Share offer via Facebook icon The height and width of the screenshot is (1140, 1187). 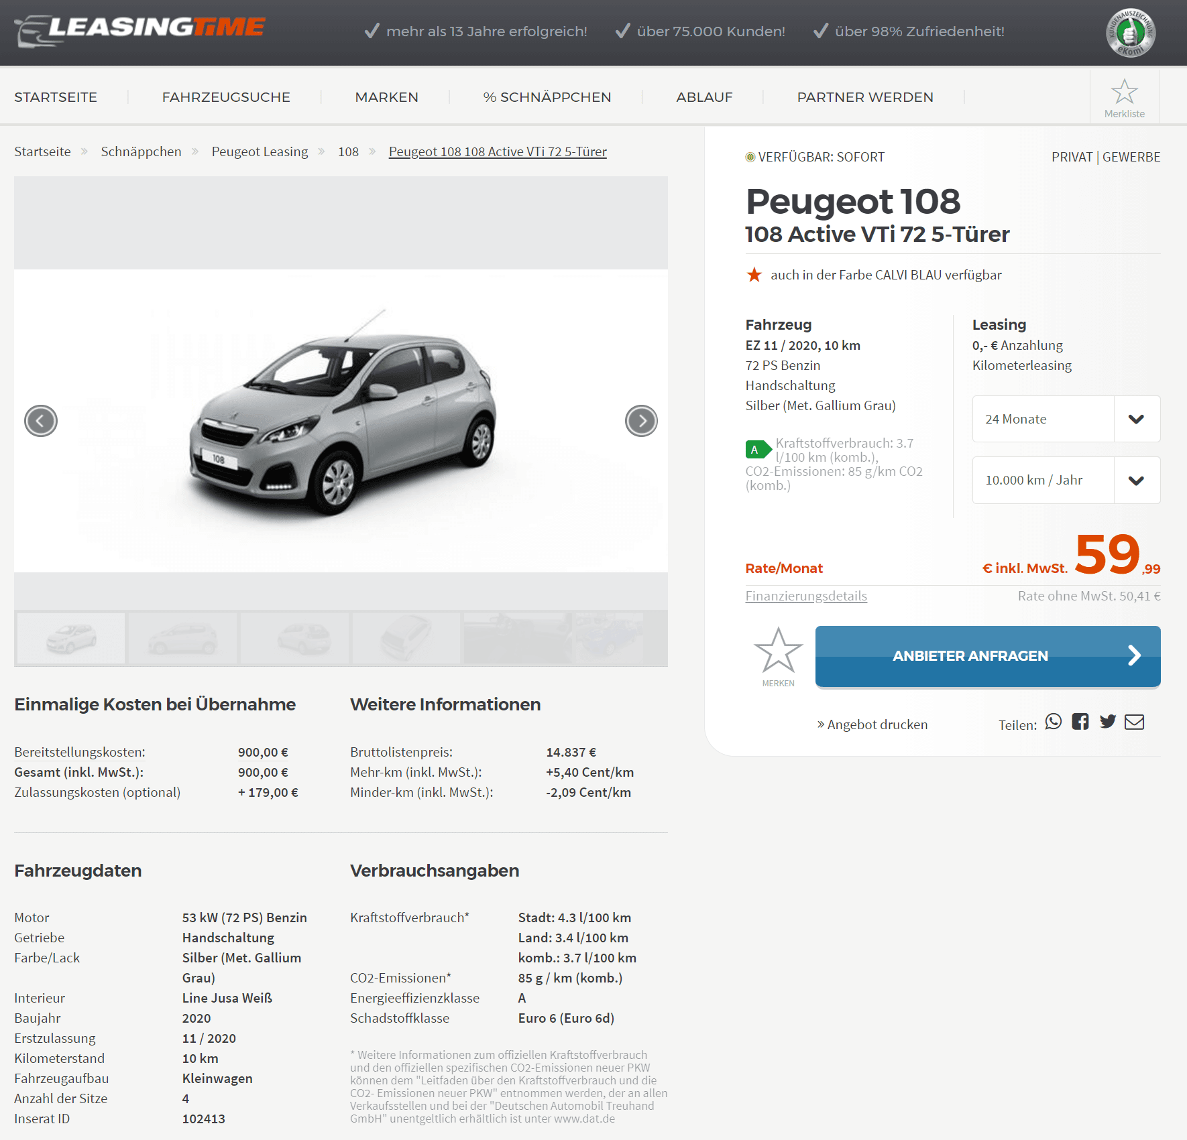tap(1080, 722)
